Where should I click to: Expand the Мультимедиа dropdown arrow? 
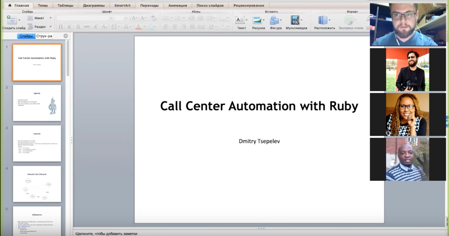(301, 20)
